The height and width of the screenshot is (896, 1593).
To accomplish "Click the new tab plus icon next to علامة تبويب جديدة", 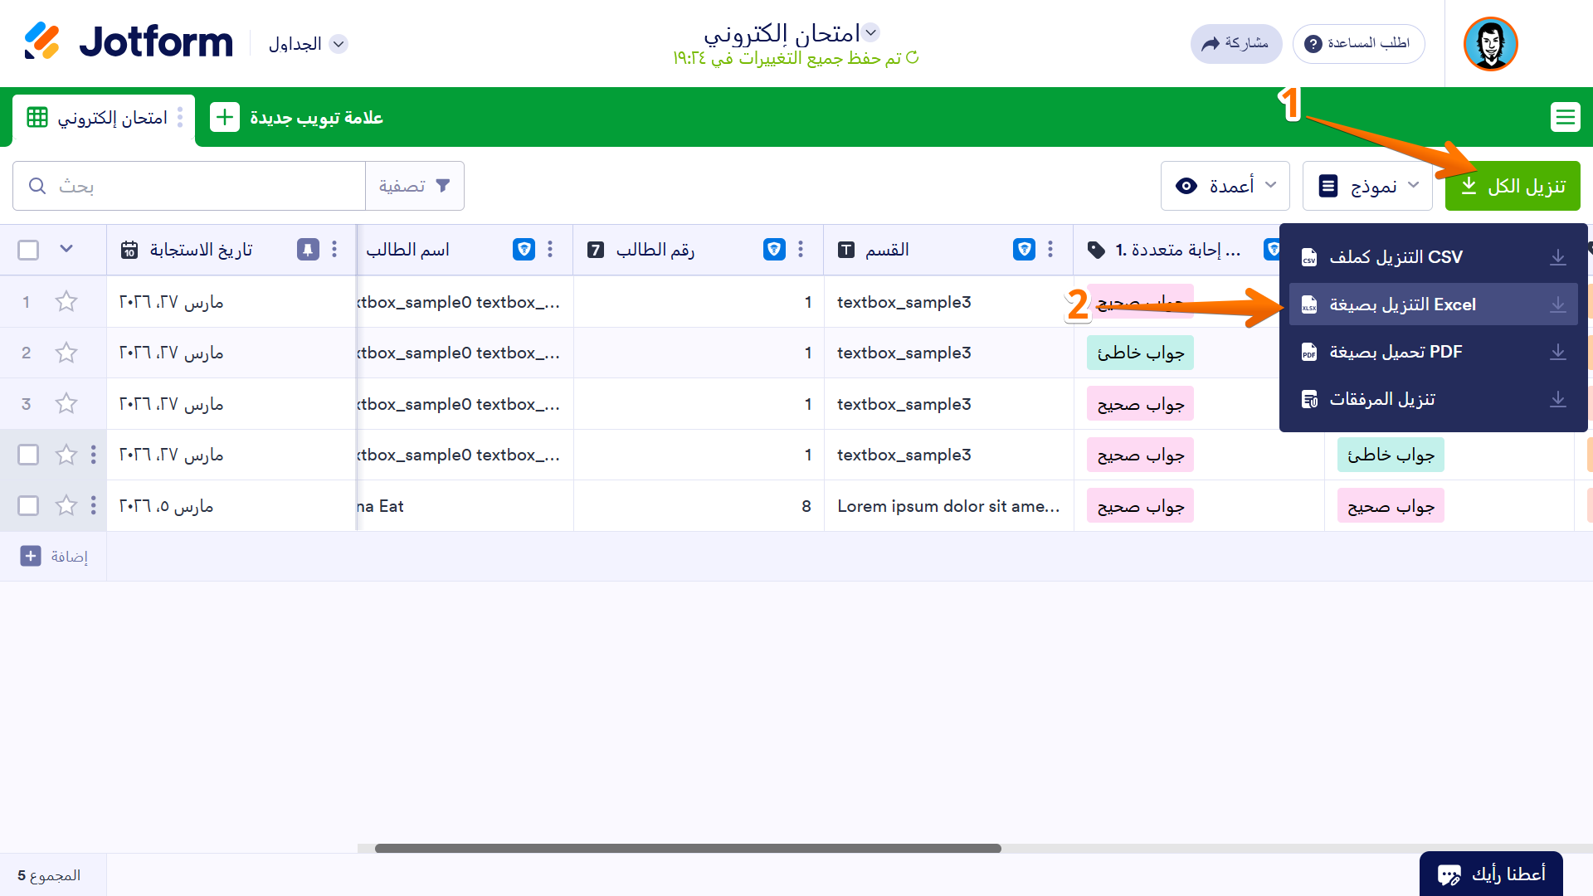I will [224, 117].
